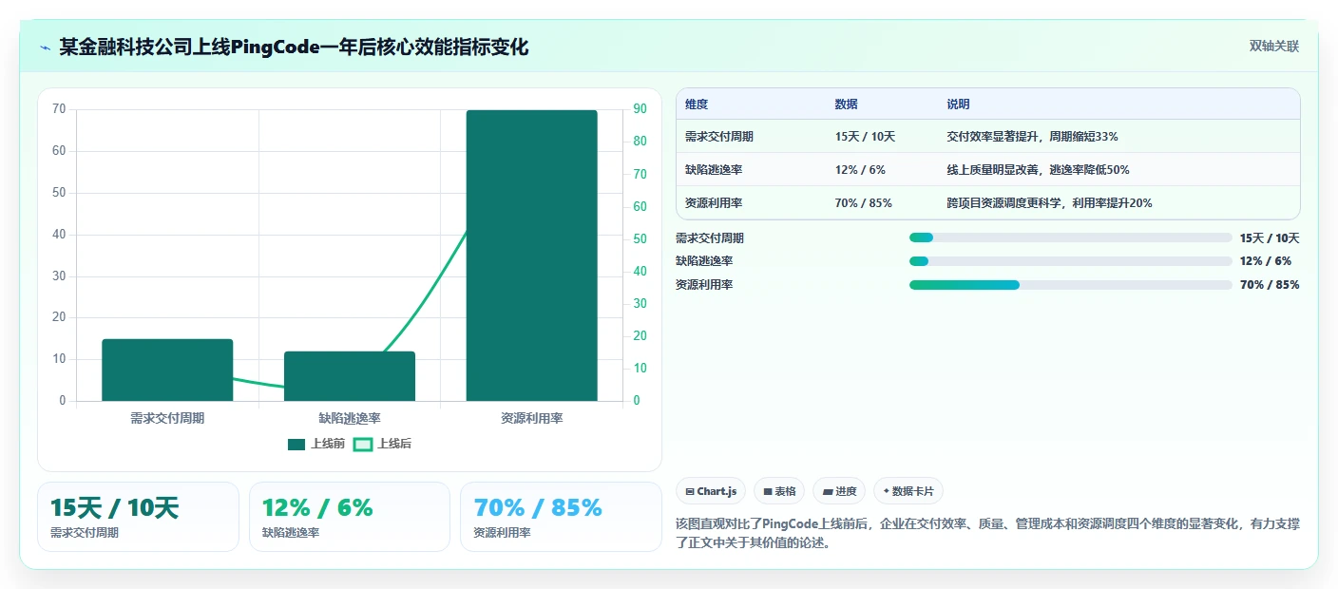Click x-axis label 需求交付周期
1338x589 pixels.
click(167, 418)
